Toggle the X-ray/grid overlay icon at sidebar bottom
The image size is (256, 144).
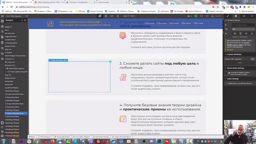[2, 123]
